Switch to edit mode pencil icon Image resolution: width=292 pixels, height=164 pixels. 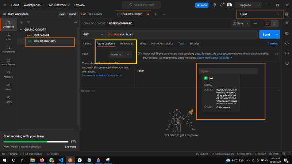[x=268, y=23]
